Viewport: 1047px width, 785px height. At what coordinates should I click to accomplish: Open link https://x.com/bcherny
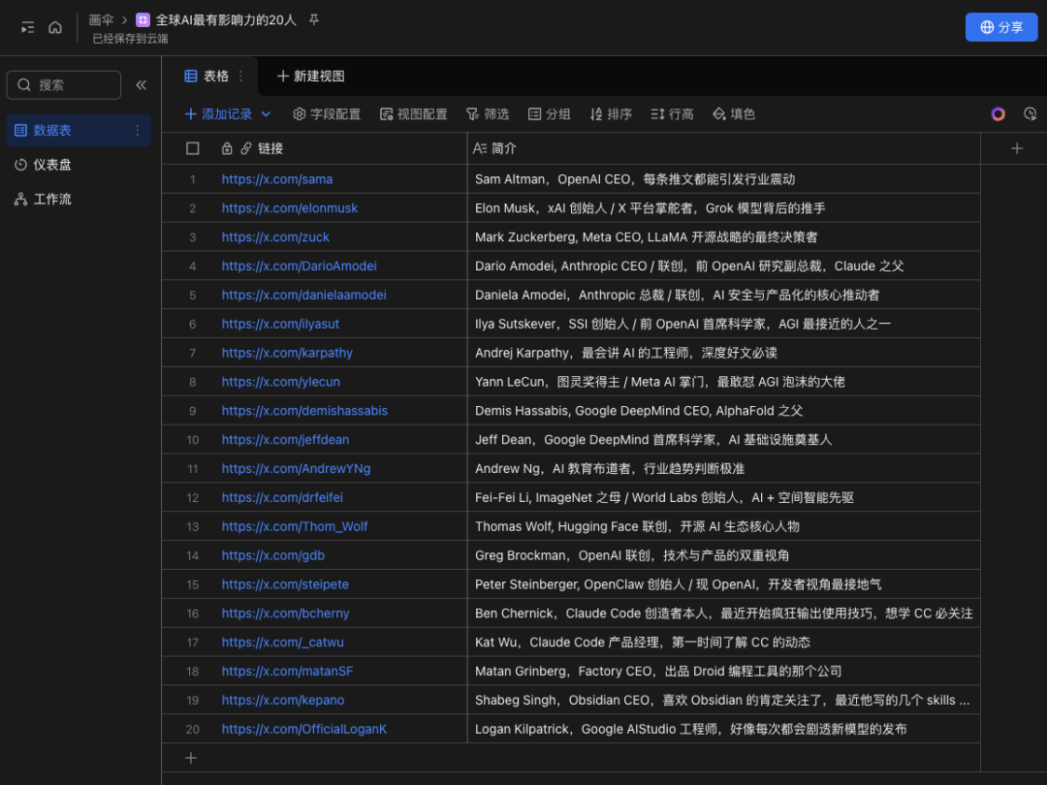(285, 612)
